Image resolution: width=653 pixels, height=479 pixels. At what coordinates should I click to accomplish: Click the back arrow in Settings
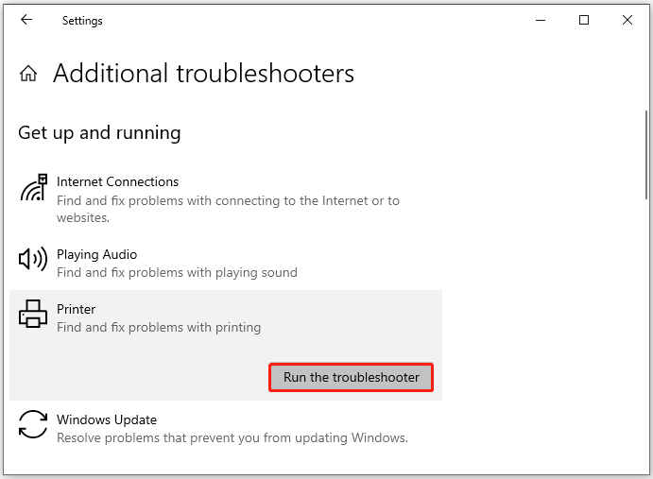click(x=26, y=20)
